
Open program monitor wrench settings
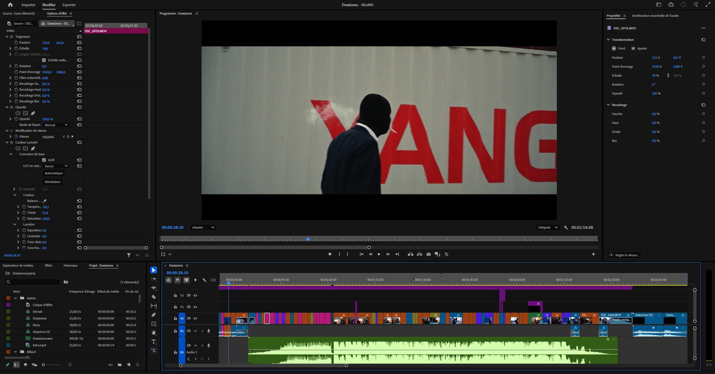566,227
